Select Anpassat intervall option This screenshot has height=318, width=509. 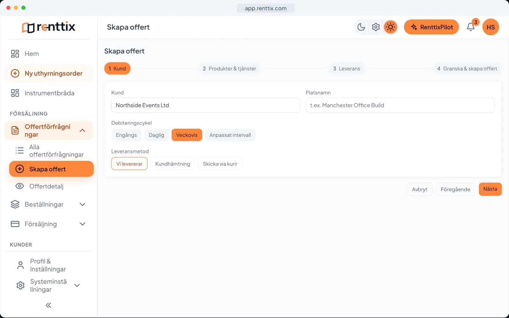[x=230, y=135]
